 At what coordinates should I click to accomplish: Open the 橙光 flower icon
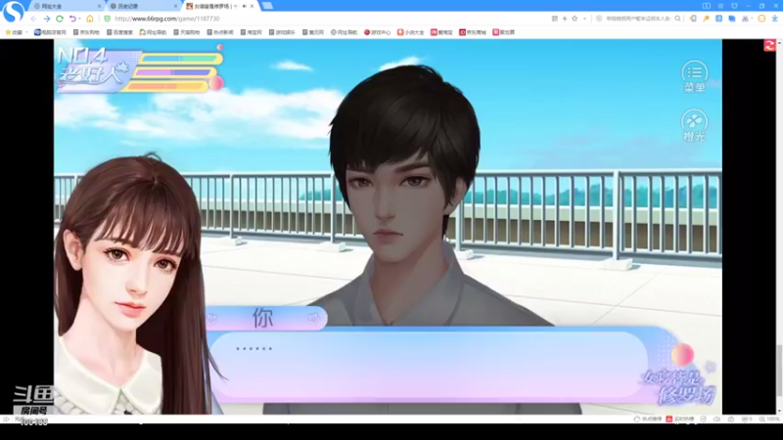695,125
